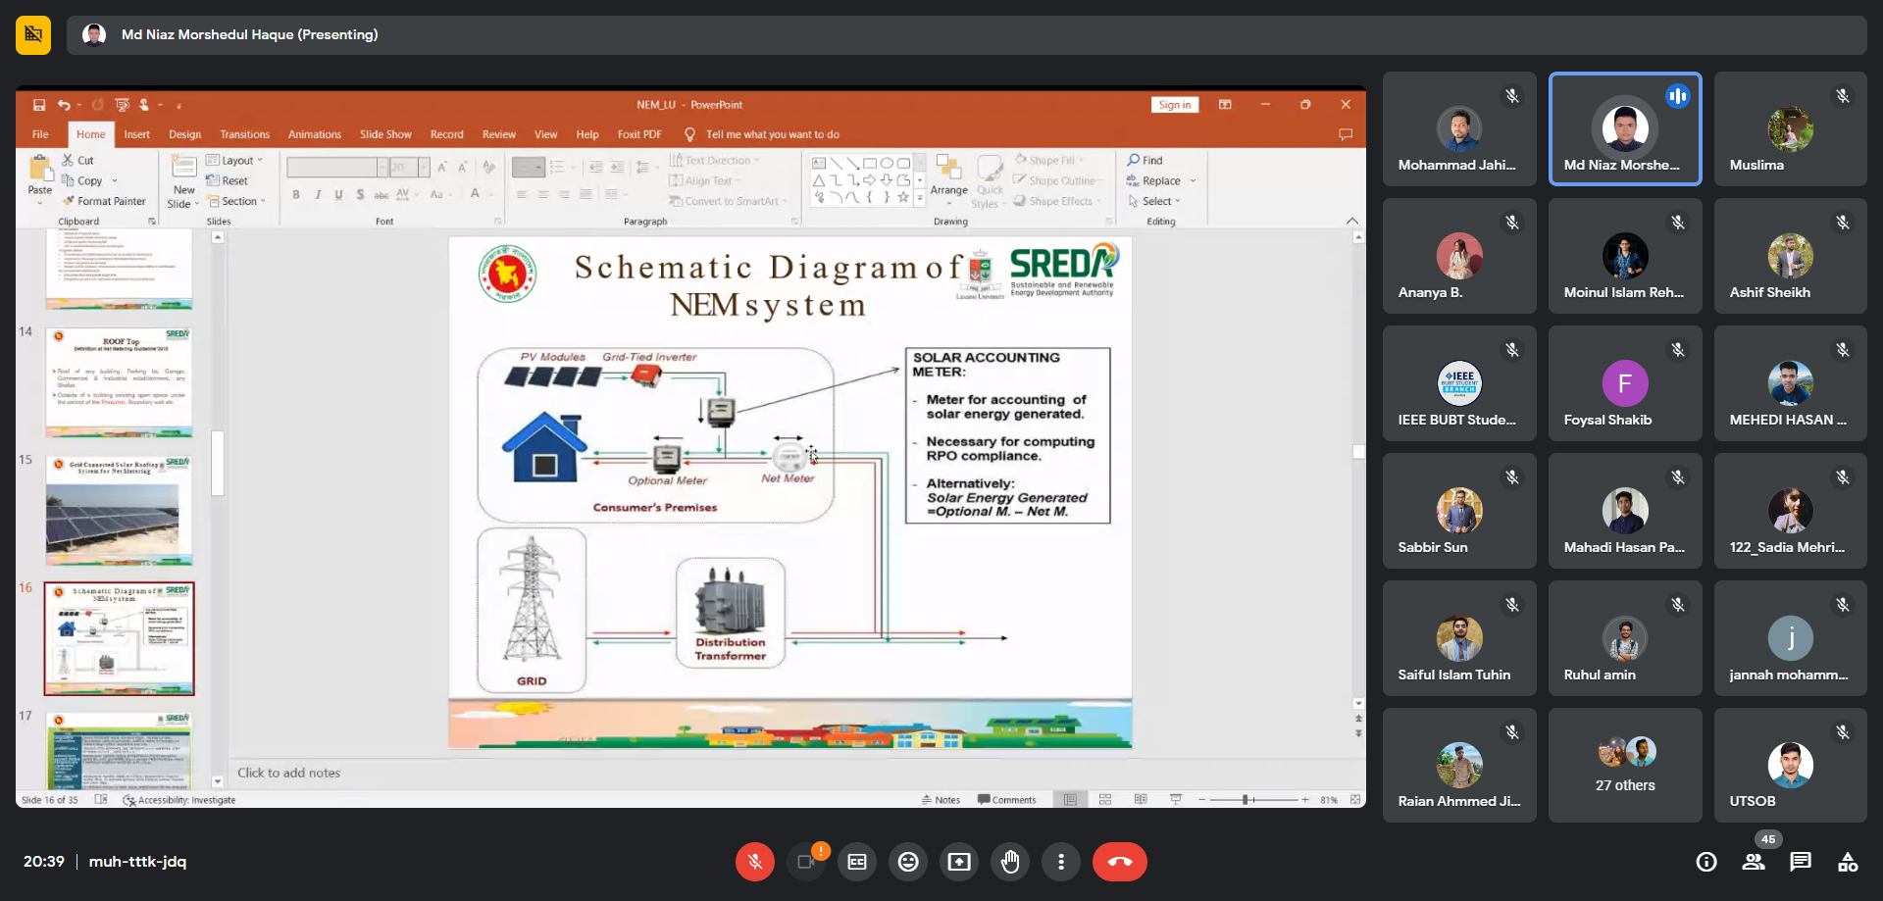Unmute the microphone

coord(755,862)
